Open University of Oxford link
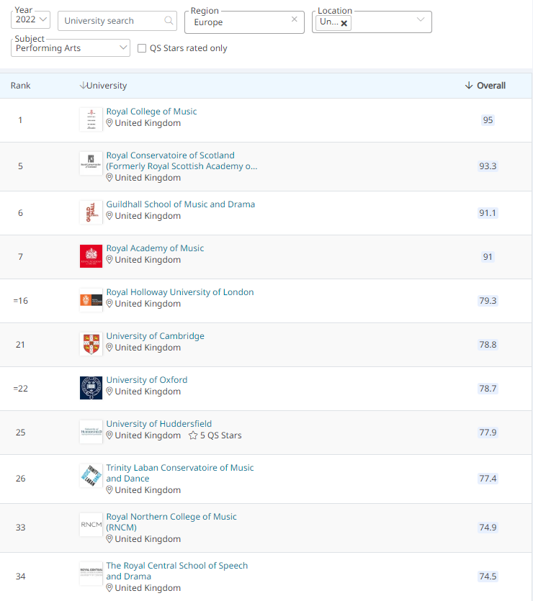533x601 pixels. [x=147, y=380]
